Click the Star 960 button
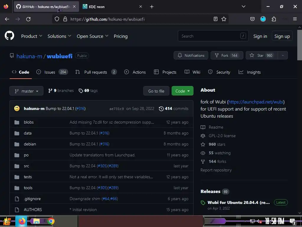Viewport: 302px width, 227px height. (262, 55)
